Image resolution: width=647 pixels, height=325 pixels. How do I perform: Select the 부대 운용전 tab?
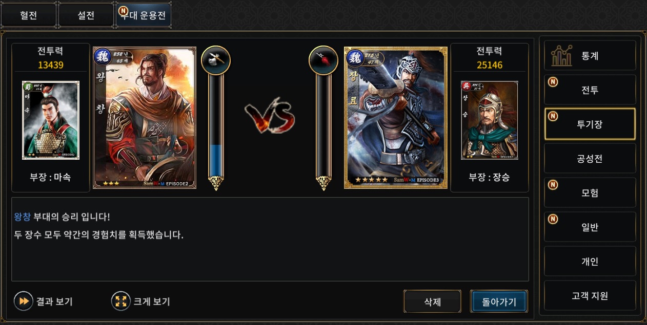click(144, 15)
